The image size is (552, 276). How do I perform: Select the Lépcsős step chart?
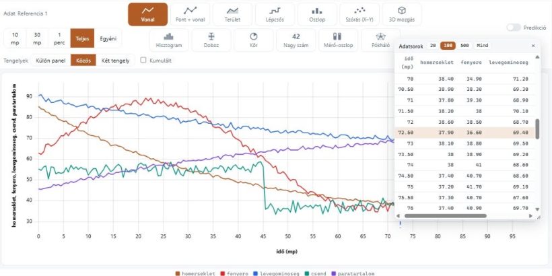275,14
